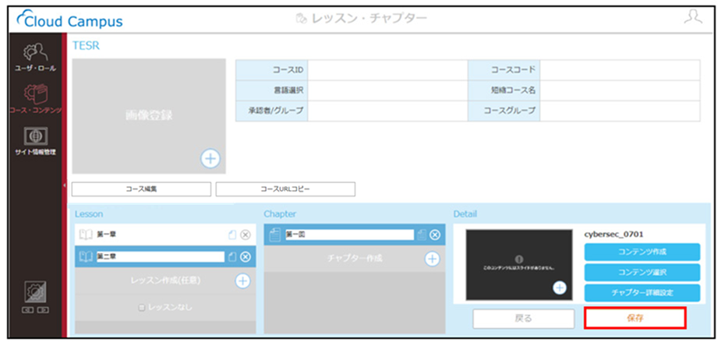Open the user profile icon in header
Image resolution: width=721 pixels, height=346 pixels.
(693, 19)
